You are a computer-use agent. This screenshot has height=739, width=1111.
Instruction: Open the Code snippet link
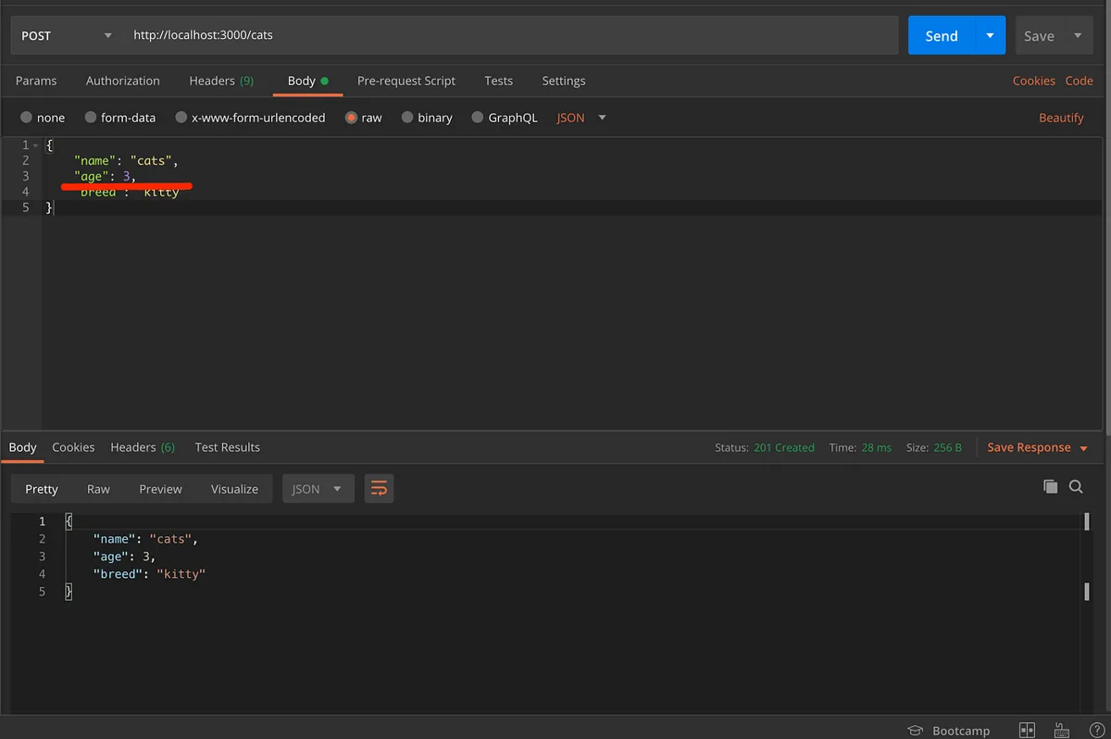pos(1079,81)
